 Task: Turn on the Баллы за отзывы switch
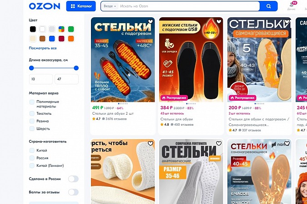[x=73, y=192]
